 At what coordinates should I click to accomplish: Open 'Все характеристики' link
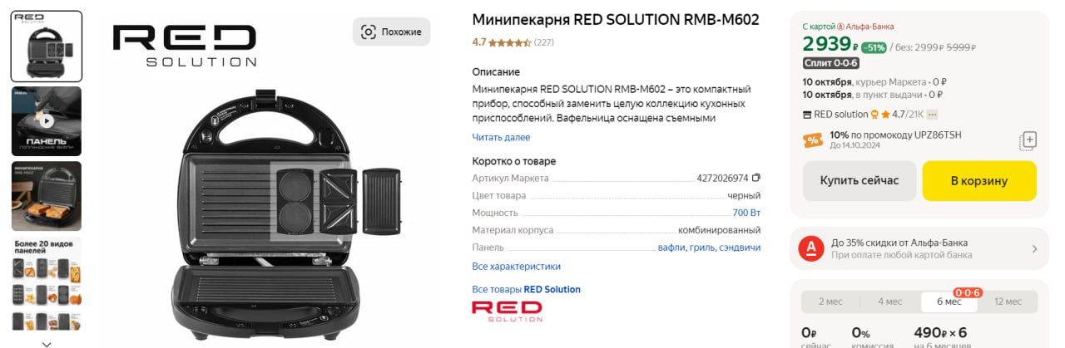516,267
